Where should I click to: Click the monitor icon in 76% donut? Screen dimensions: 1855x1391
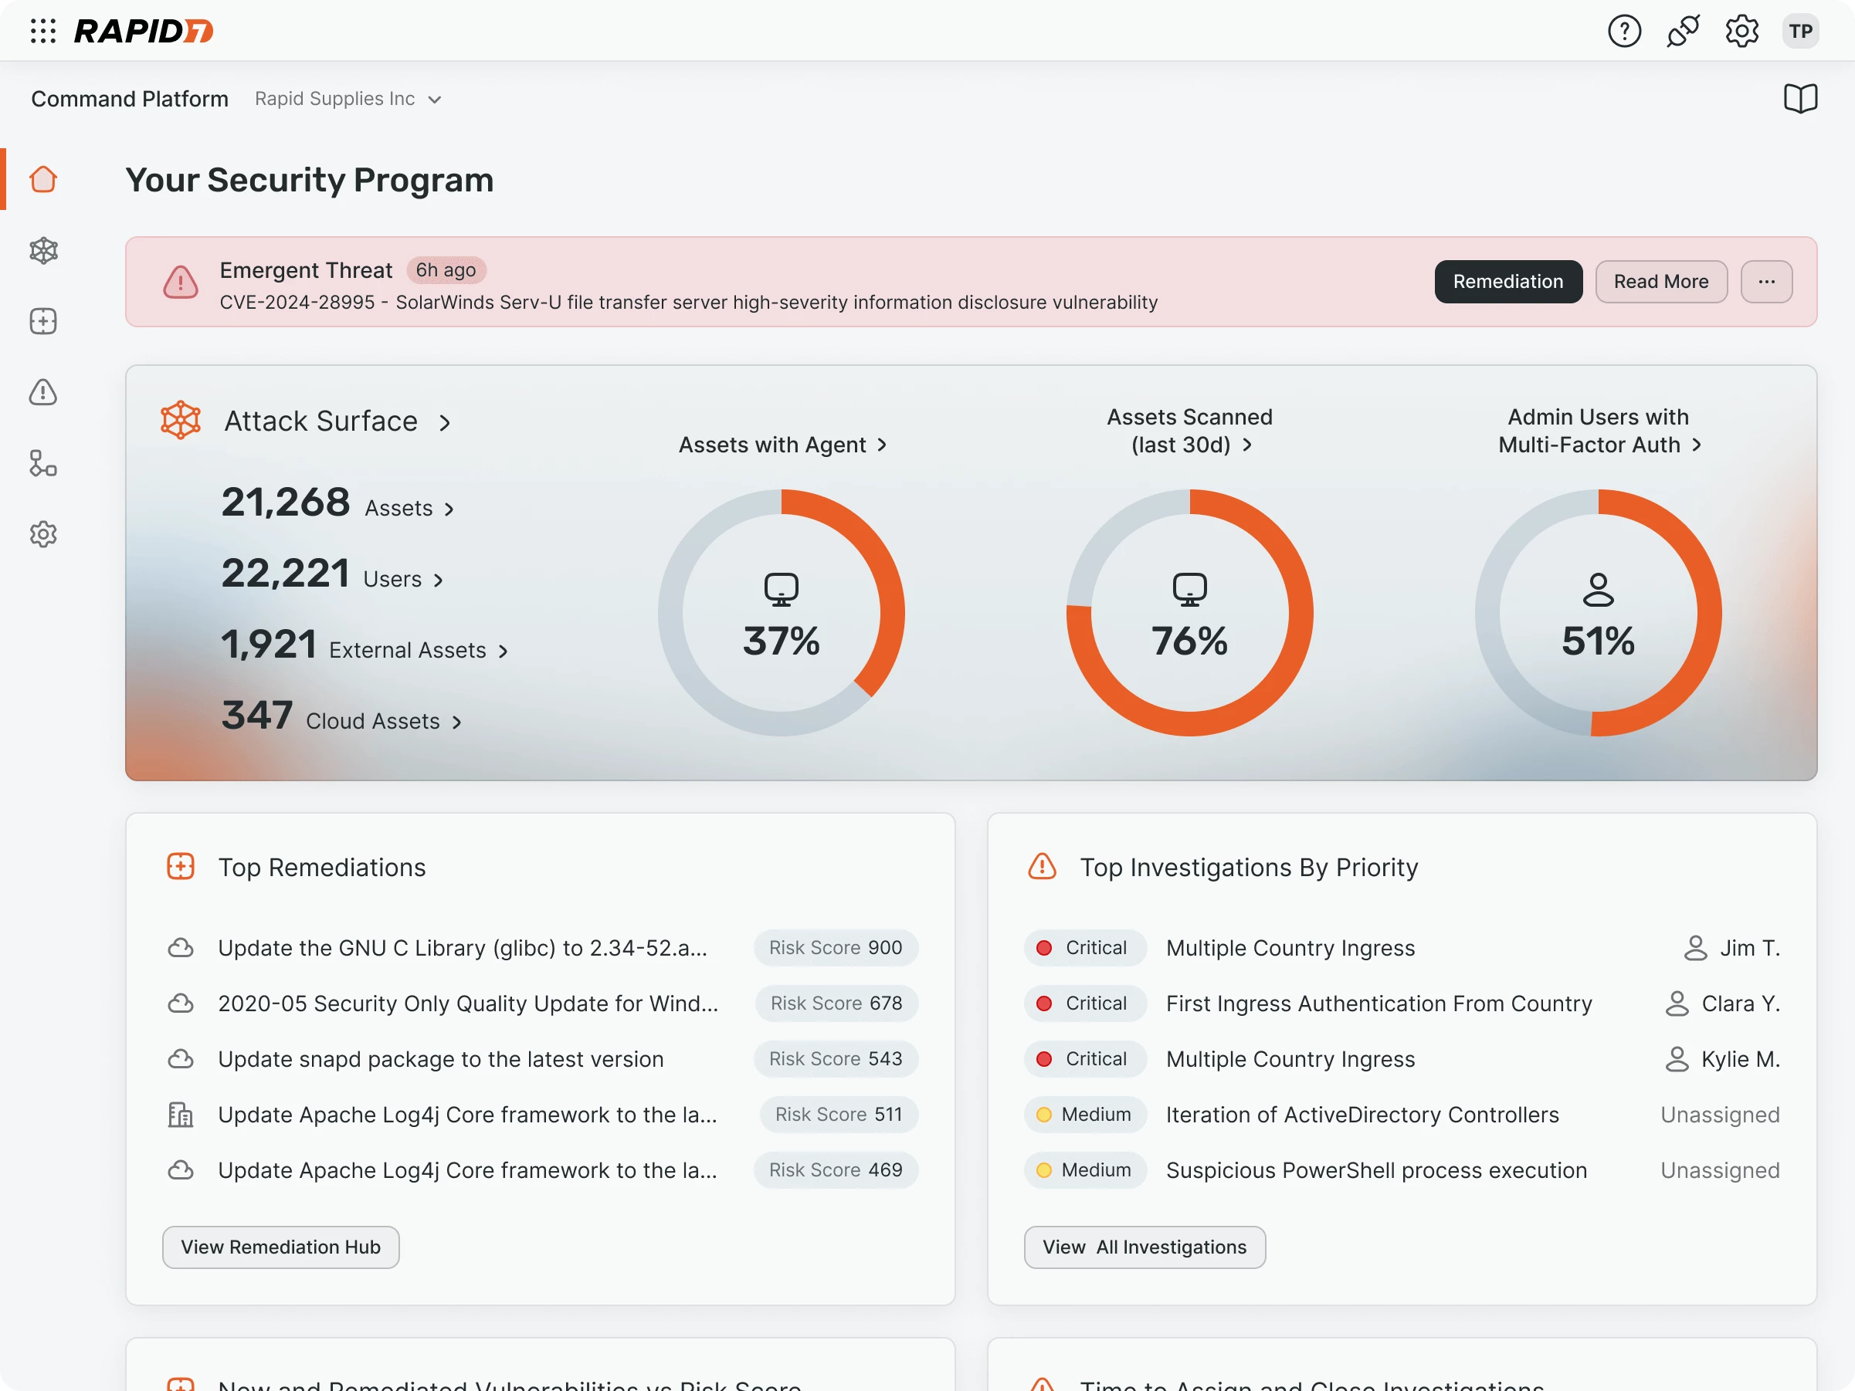coord(1189,590)
